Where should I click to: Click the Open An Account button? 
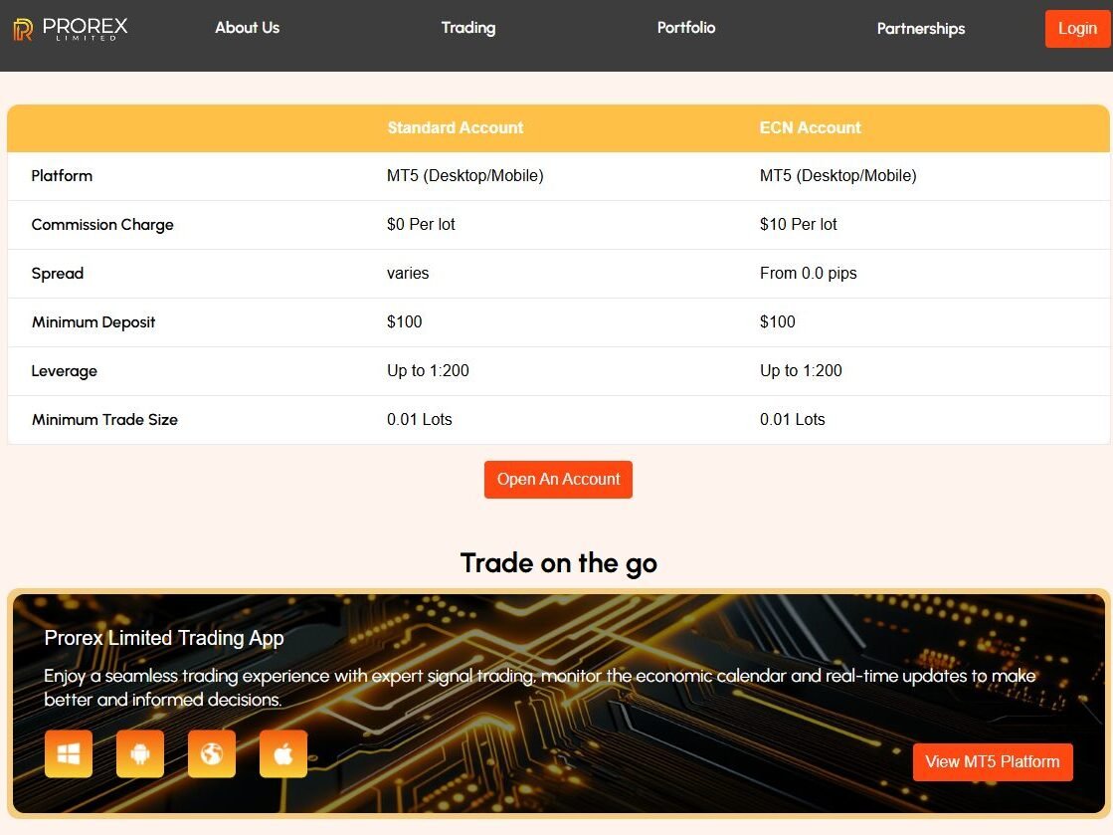pyautogui.click(x=558, y=480)
